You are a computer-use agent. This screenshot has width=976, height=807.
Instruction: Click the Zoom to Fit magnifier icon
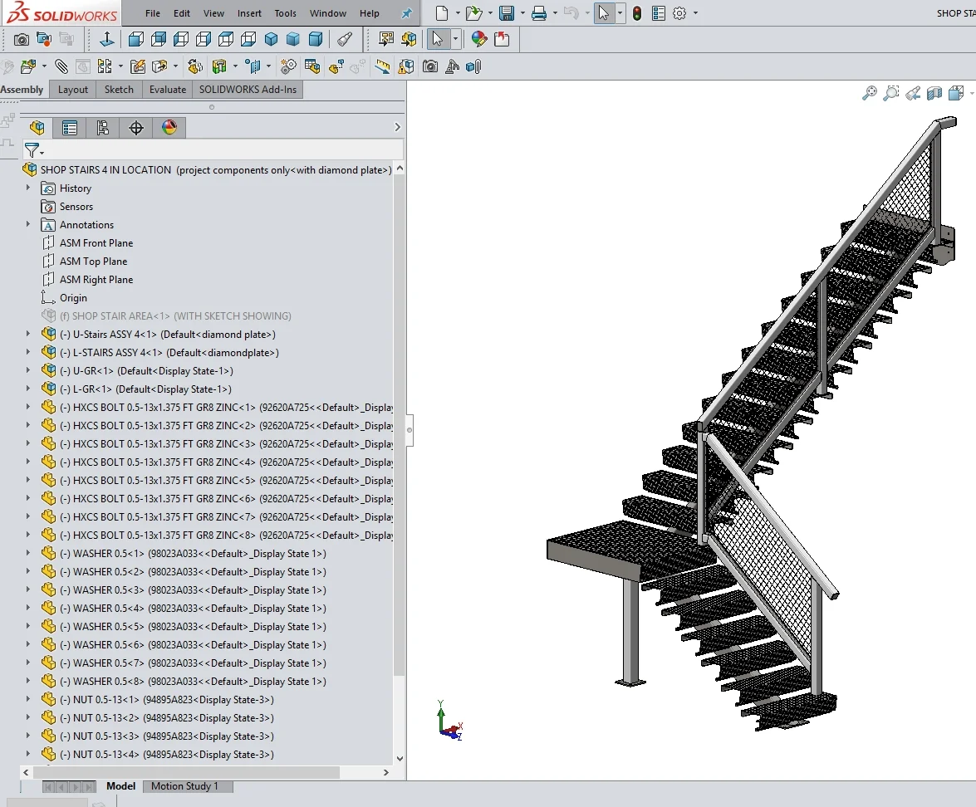pos(870,93)
